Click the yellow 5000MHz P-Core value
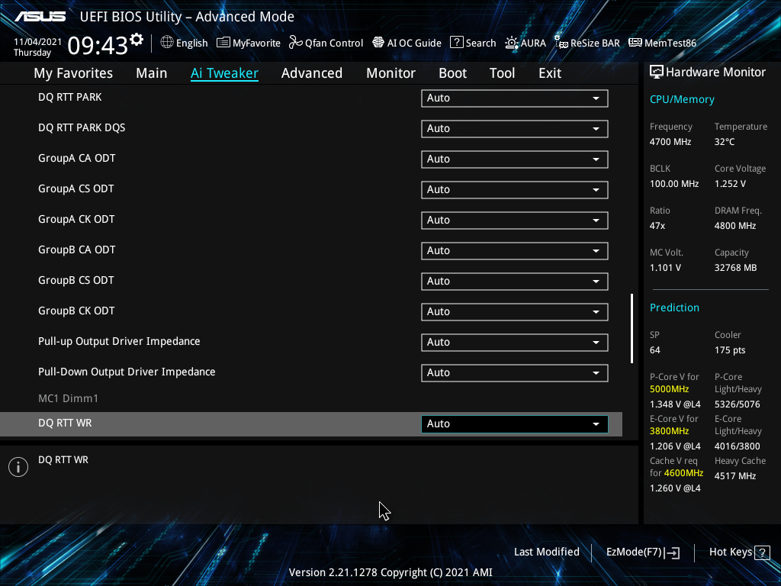 click(x=670, y=389)
